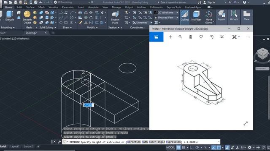Toggle polar tracking in status bar
The image size is (270, 151).
point(197,147)
